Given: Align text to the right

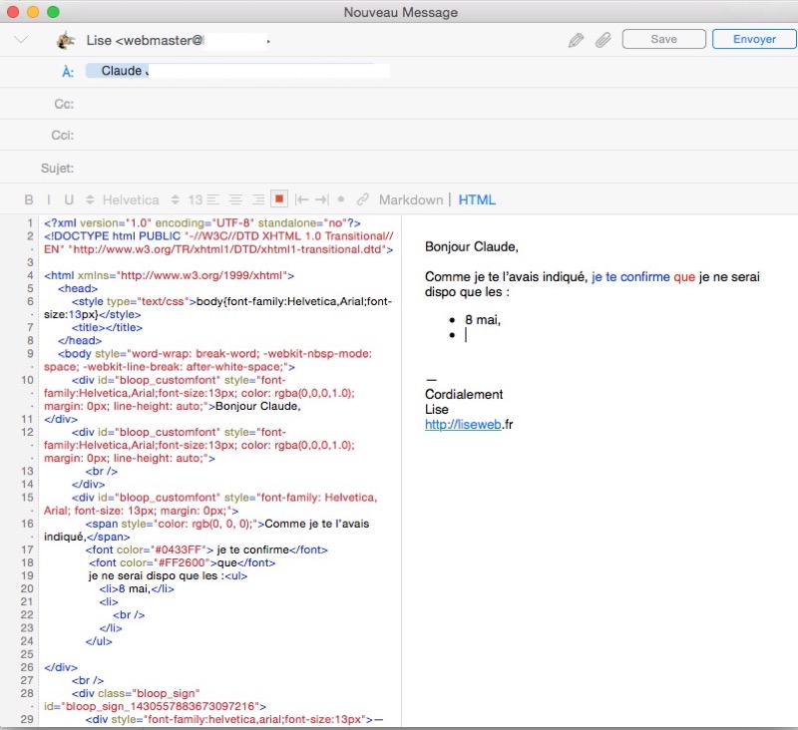Looking at the screenshot, I should (x=257, y=199).
